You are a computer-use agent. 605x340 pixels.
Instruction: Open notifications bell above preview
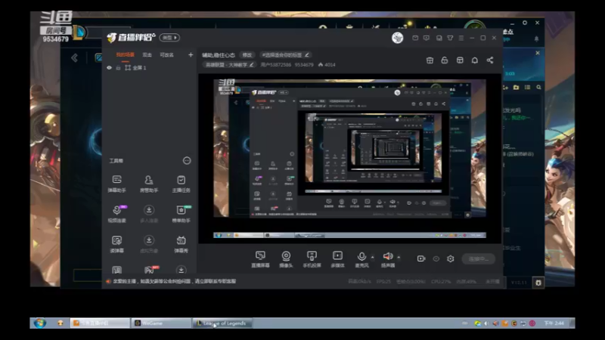pos(475,60)
